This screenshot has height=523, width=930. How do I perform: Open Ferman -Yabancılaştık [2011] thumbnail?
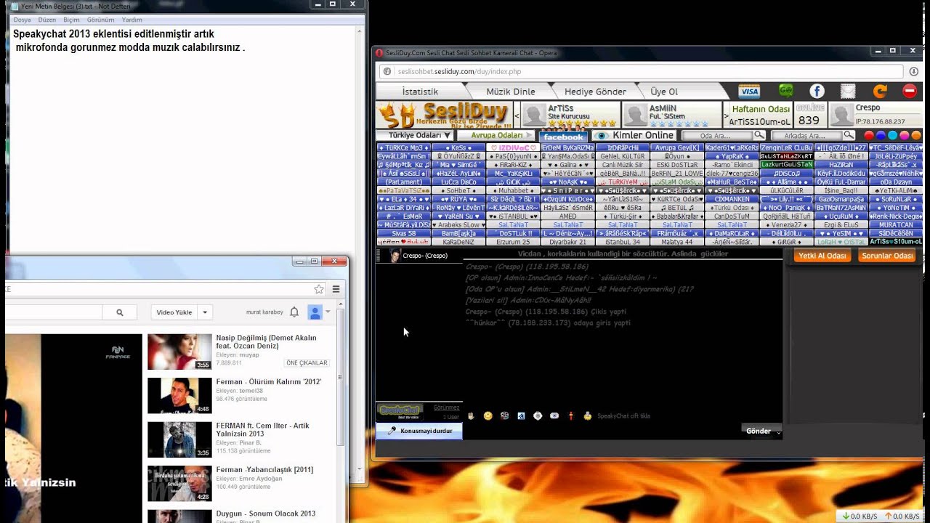click(179, 483)
